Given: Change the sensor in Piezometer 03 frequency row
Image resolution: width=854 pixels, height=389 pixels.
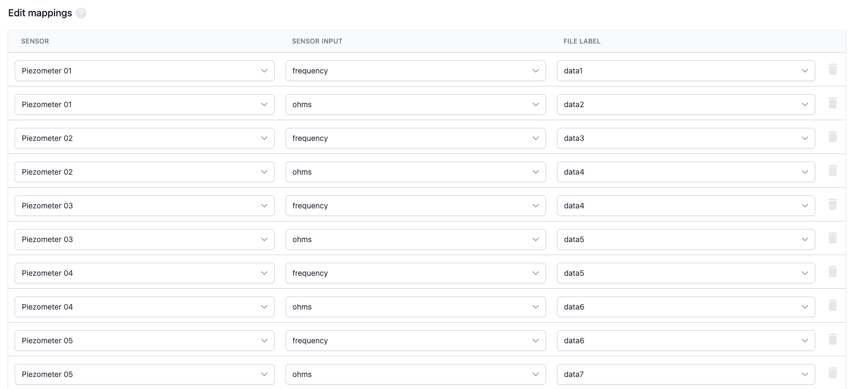Looking at the screenshot, I should [144, 206].
